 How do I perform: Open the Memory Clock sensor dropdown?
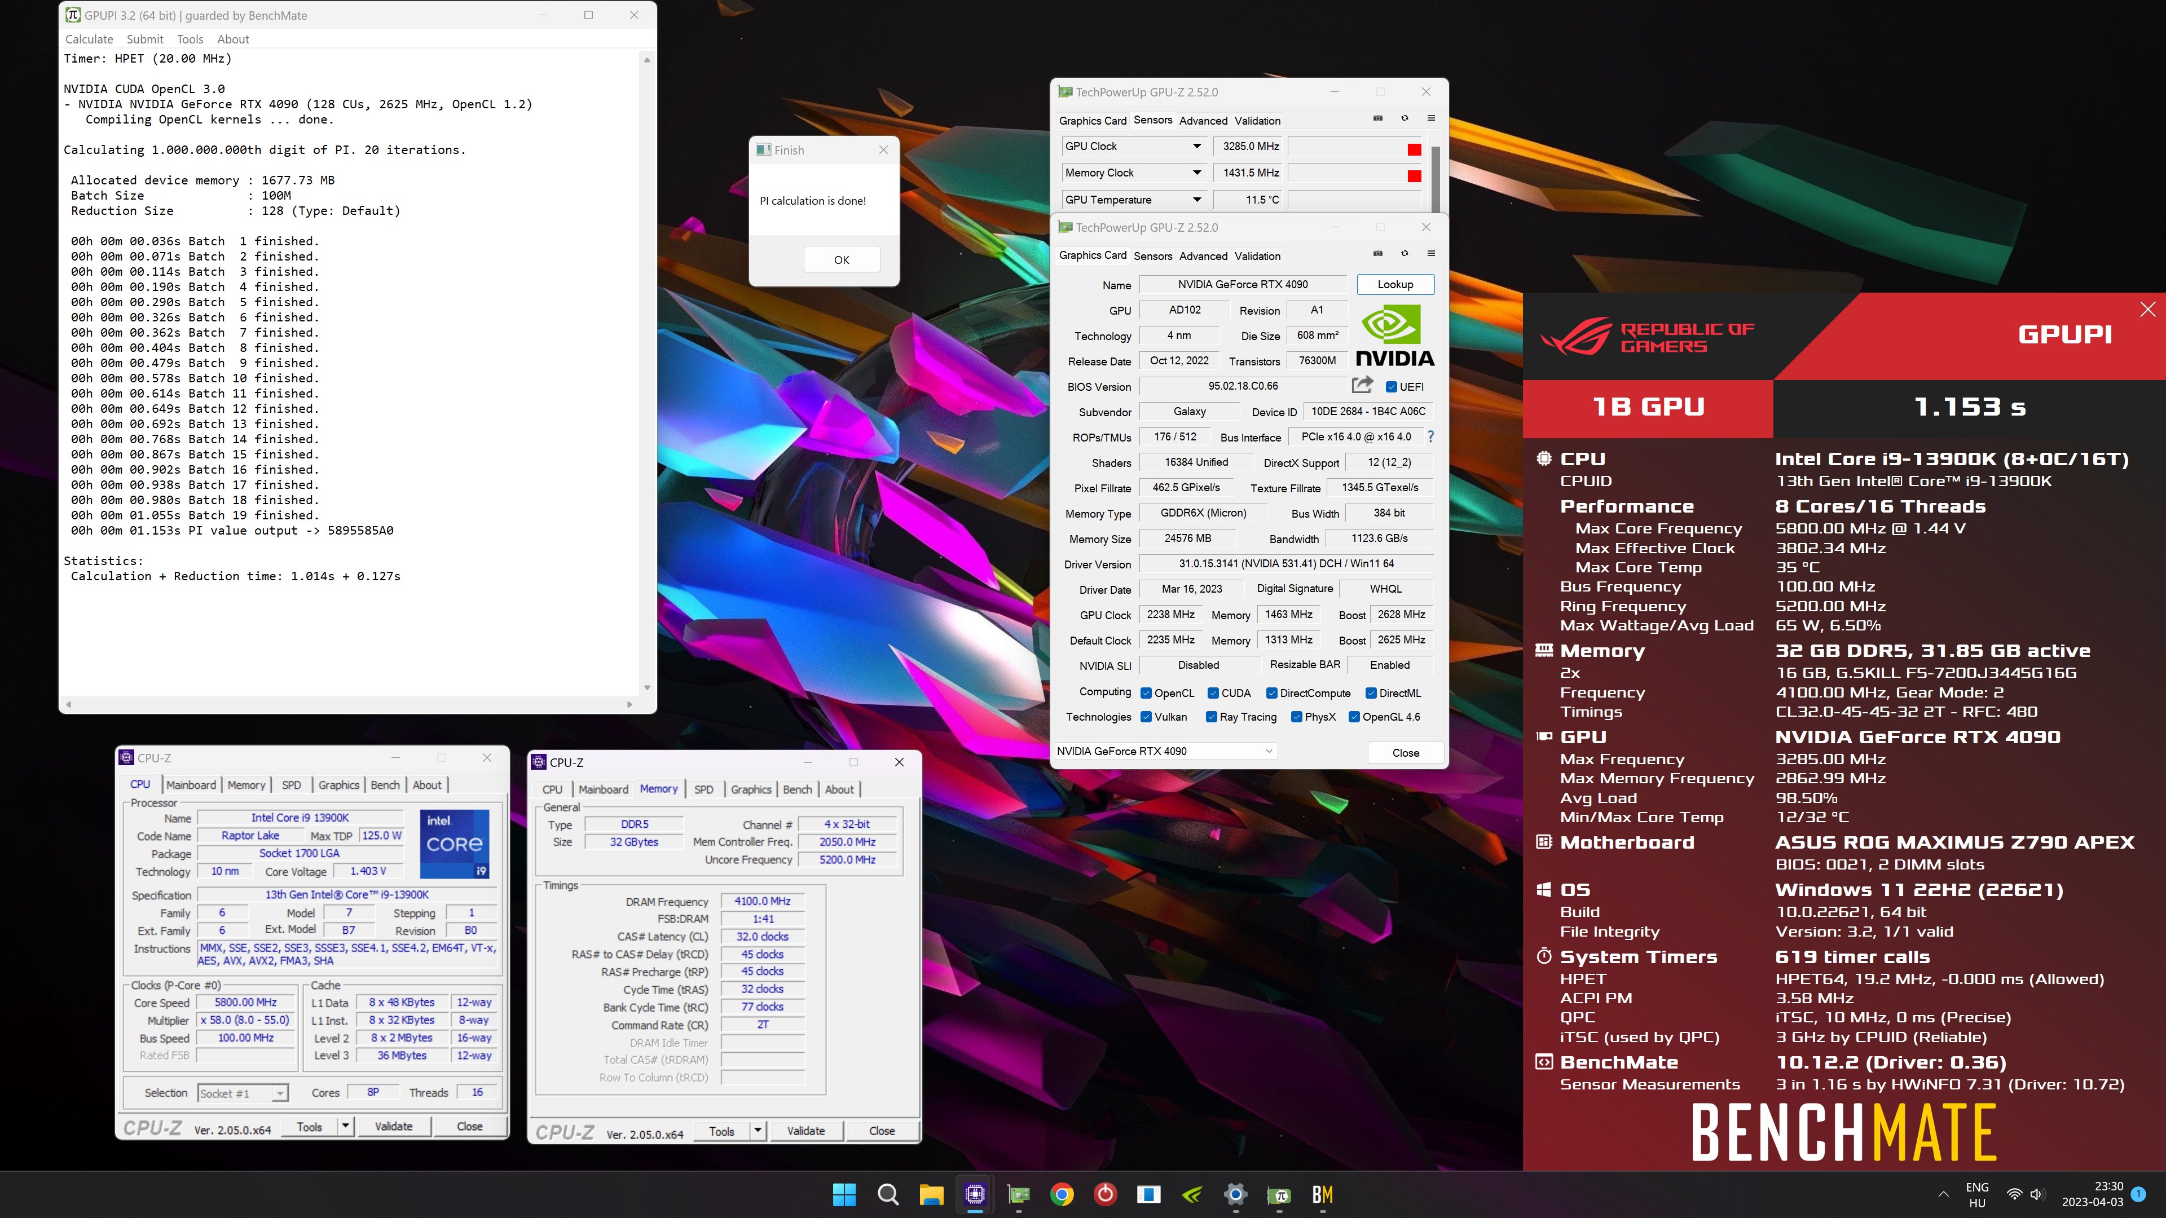point(1196,173)
